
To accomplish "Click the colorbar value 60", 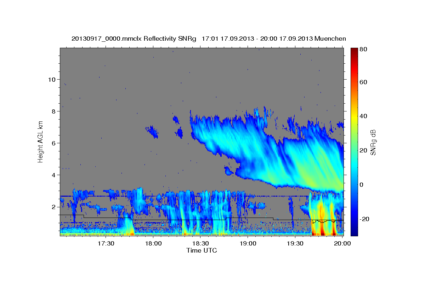I will (x=364, y=82).
